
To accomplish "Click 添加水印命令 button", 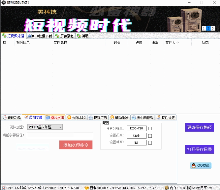I will pos(76,145).
